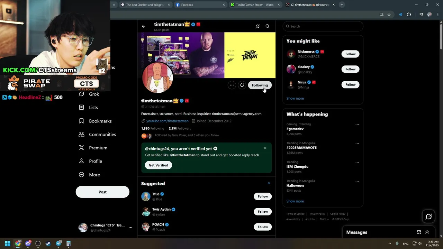Viewport: 443px width, 249px height.
Task: Open more options for #2025MAMAVOTE trend
Action: [x=357, y=144]
